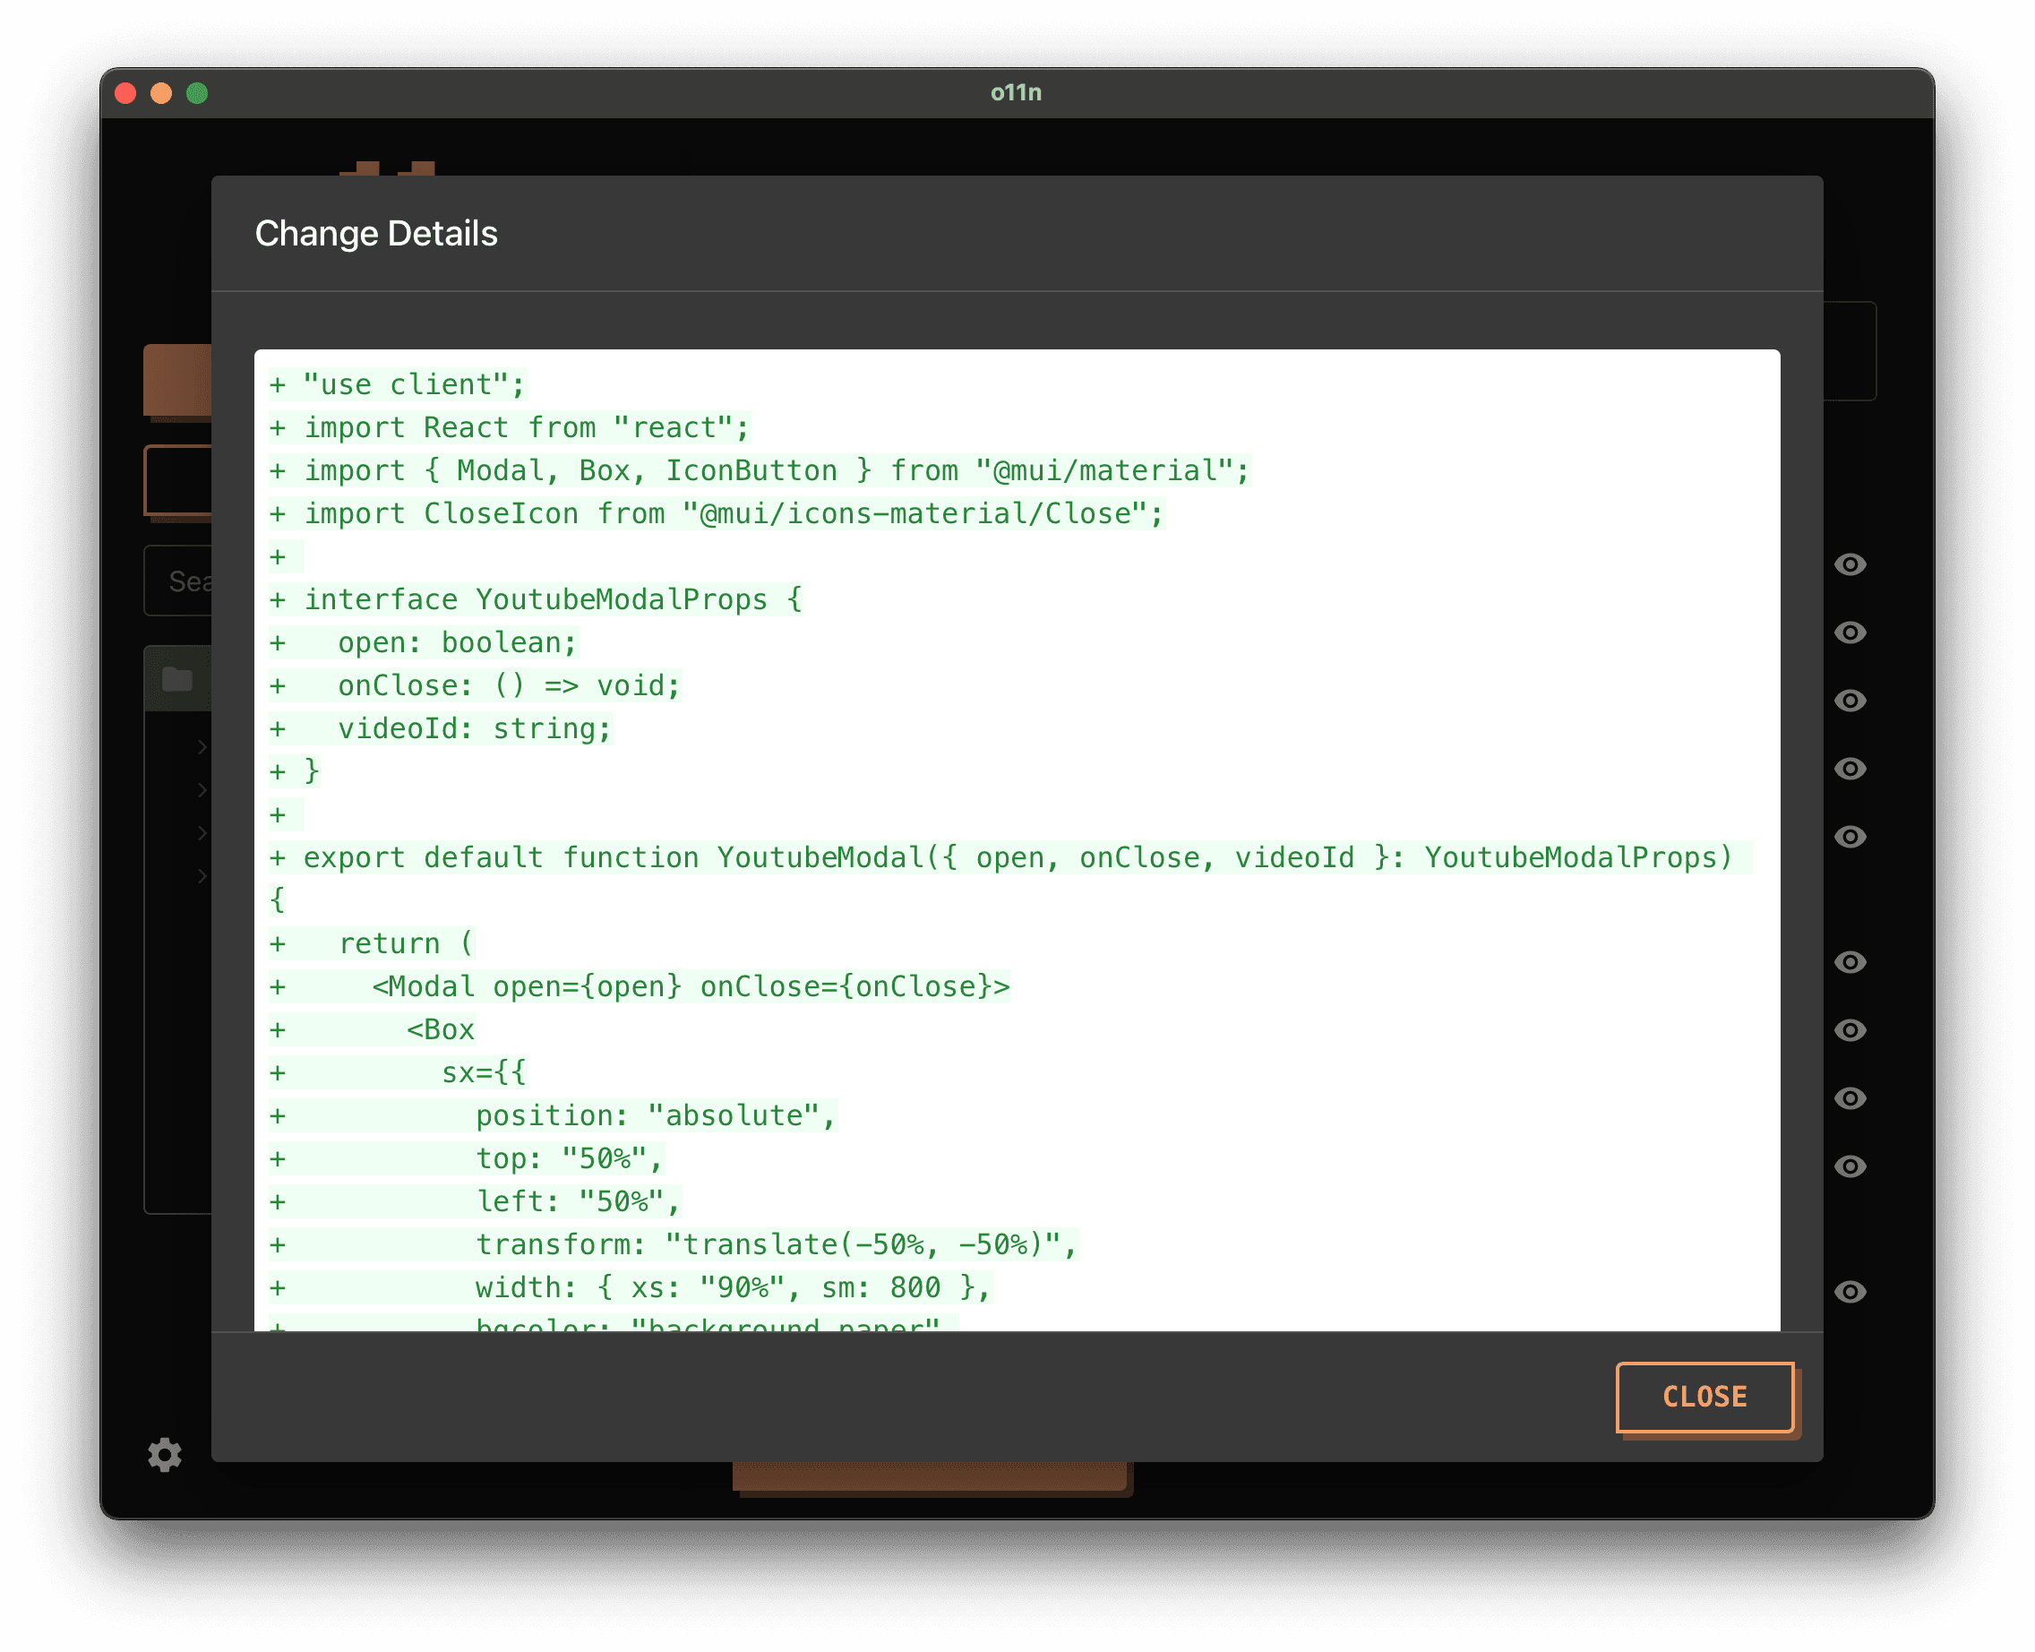Toggle the second eye icon from the top
The height and width of the screenshot is (1652, 2035).
(1852, 632)
